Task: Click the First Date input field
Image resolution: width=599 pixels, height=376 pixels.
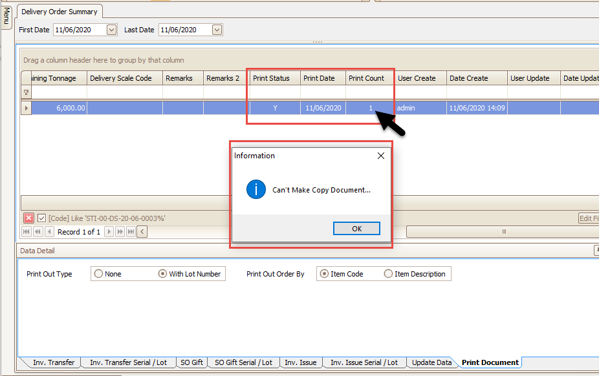Action: 80,30
